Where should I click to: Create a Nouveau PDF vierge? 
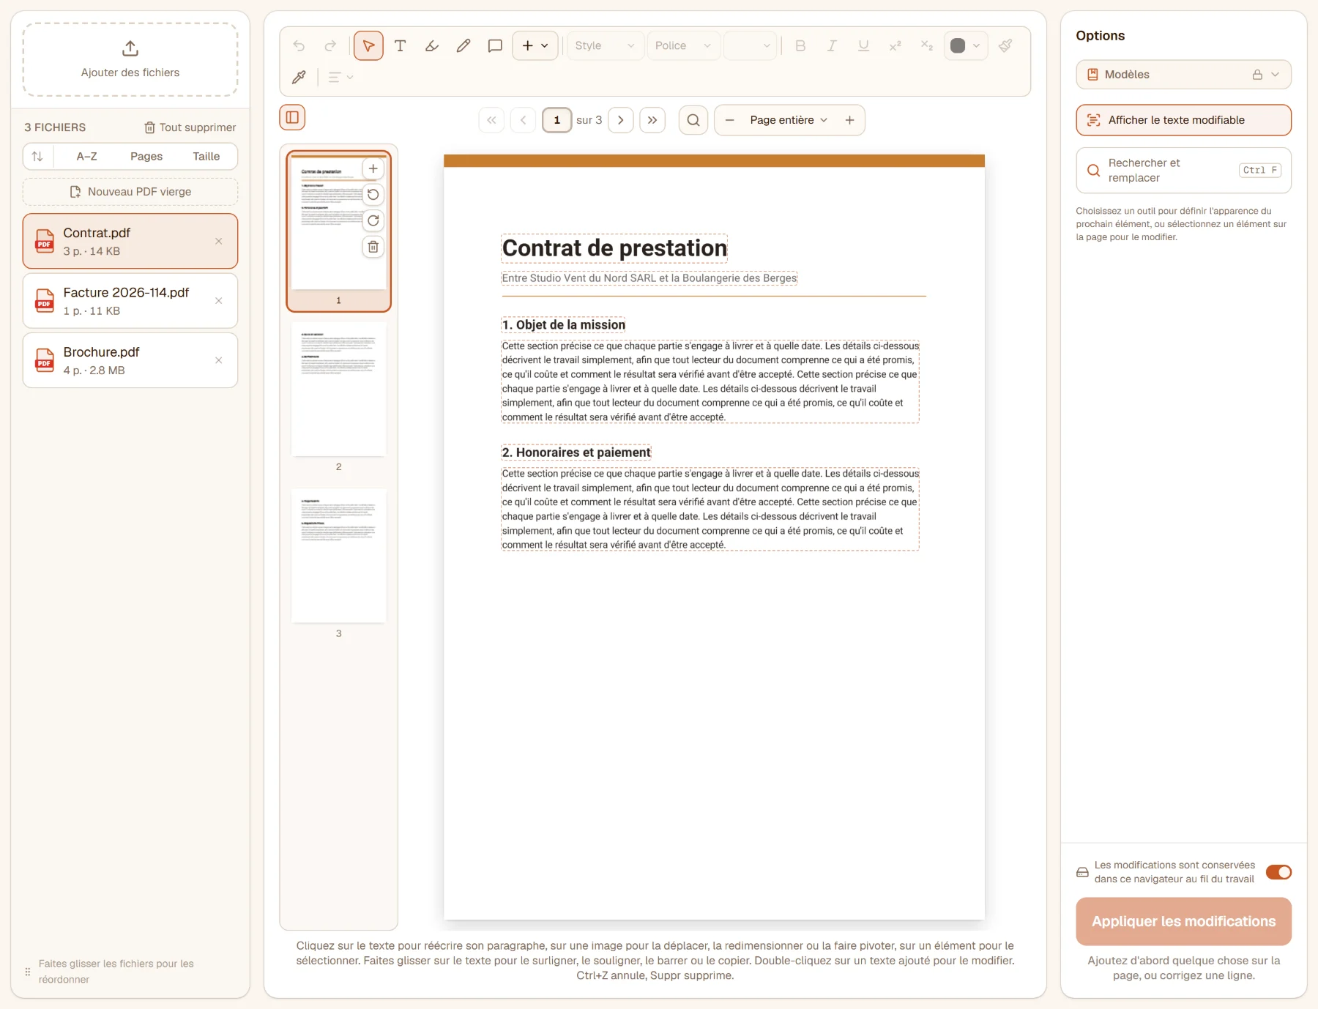coord(130,192)
